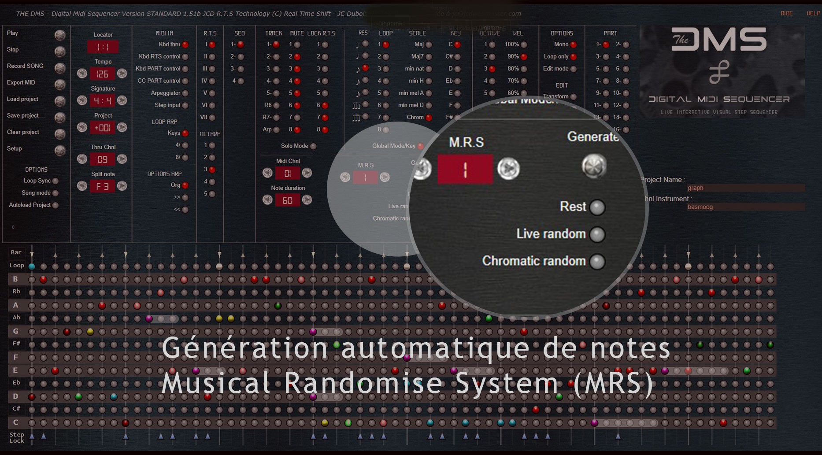The image size is (822, 455).
Task: Click the HIDE menu item
Action: click(786, 13)
